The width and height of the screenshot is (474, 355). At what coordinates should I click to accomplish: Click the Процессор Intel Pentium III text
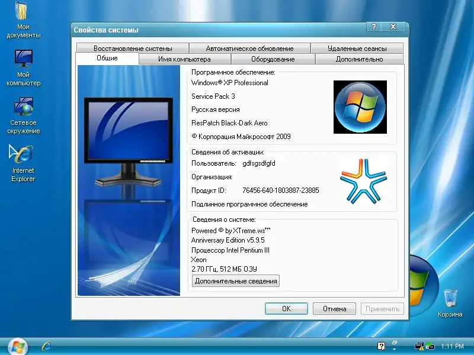point(230,250)
